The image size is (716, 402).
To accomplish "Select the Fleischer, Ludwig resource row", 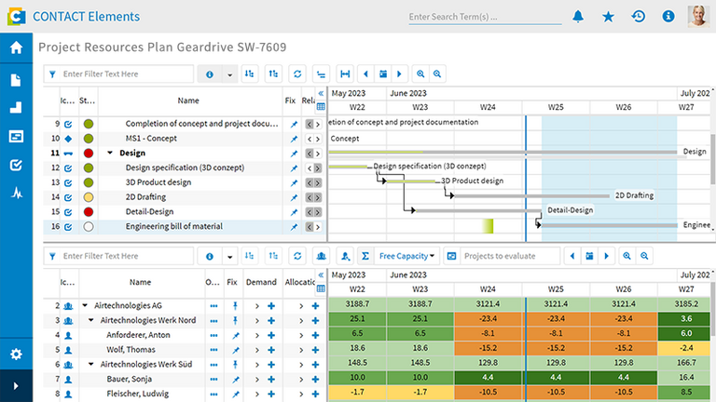I will click(185, 394).
